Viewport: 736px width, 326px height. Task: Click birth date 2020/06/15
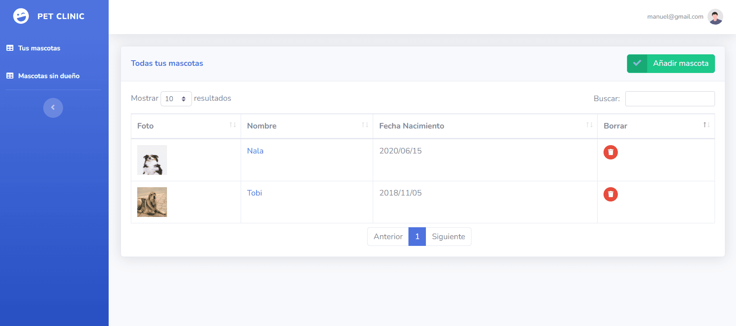coord(401,151)
